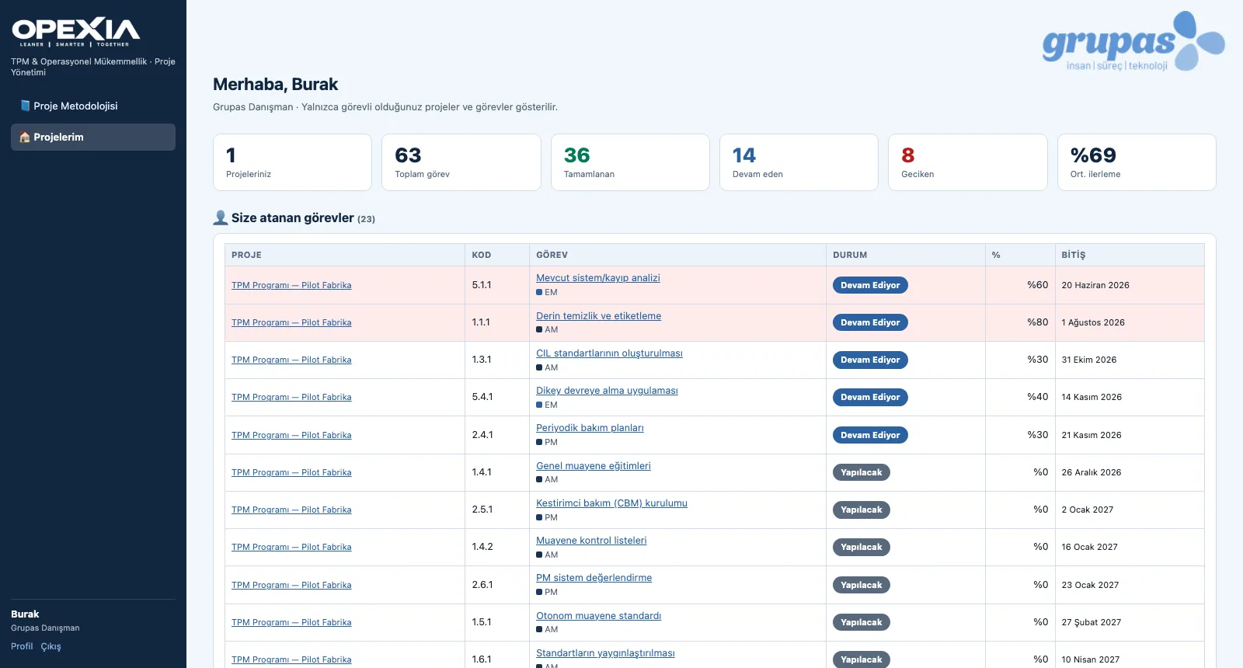This screenshot has height=668, width=1243.
Task: Click the grupas logo in the header
Action: (1133, 41)
